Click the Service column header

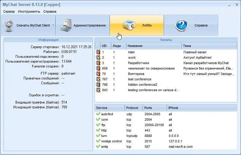tap(110, 108)
